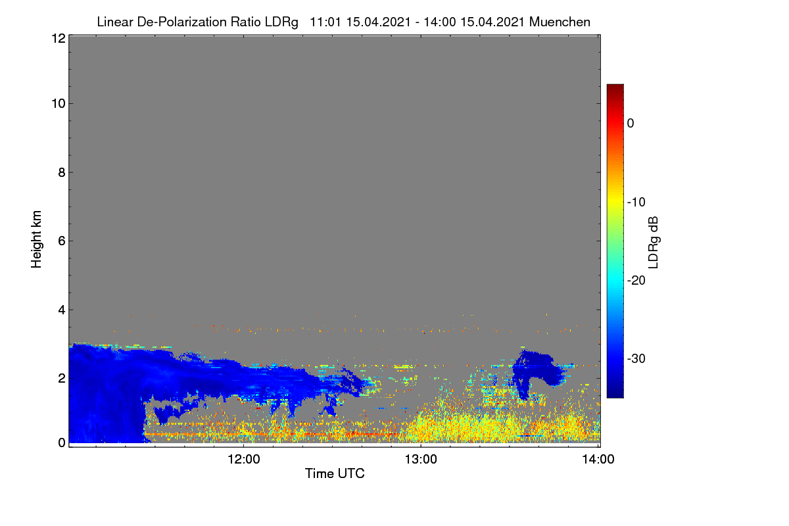
Task: Click the 'Height km' axis title
Action: click(x=37, y=239)
